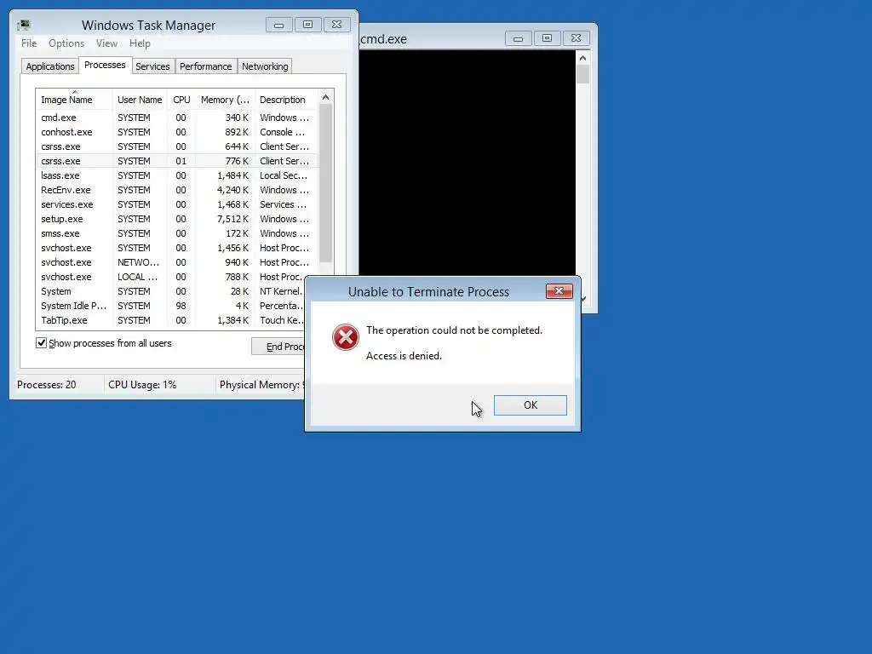The width and height of the screenshot is (872, 654).
Task: Select the Processes tab
Action: click(x=105, y=65)
